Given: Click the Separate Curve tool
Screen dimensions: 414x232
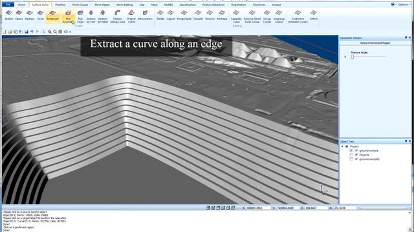Looking at the screenshot, I should pyautogui.click(x=236, y=17).
